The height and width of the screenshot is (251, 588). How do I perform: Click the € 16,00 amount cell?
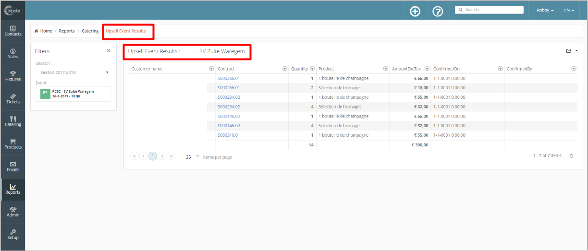[421, 88]
